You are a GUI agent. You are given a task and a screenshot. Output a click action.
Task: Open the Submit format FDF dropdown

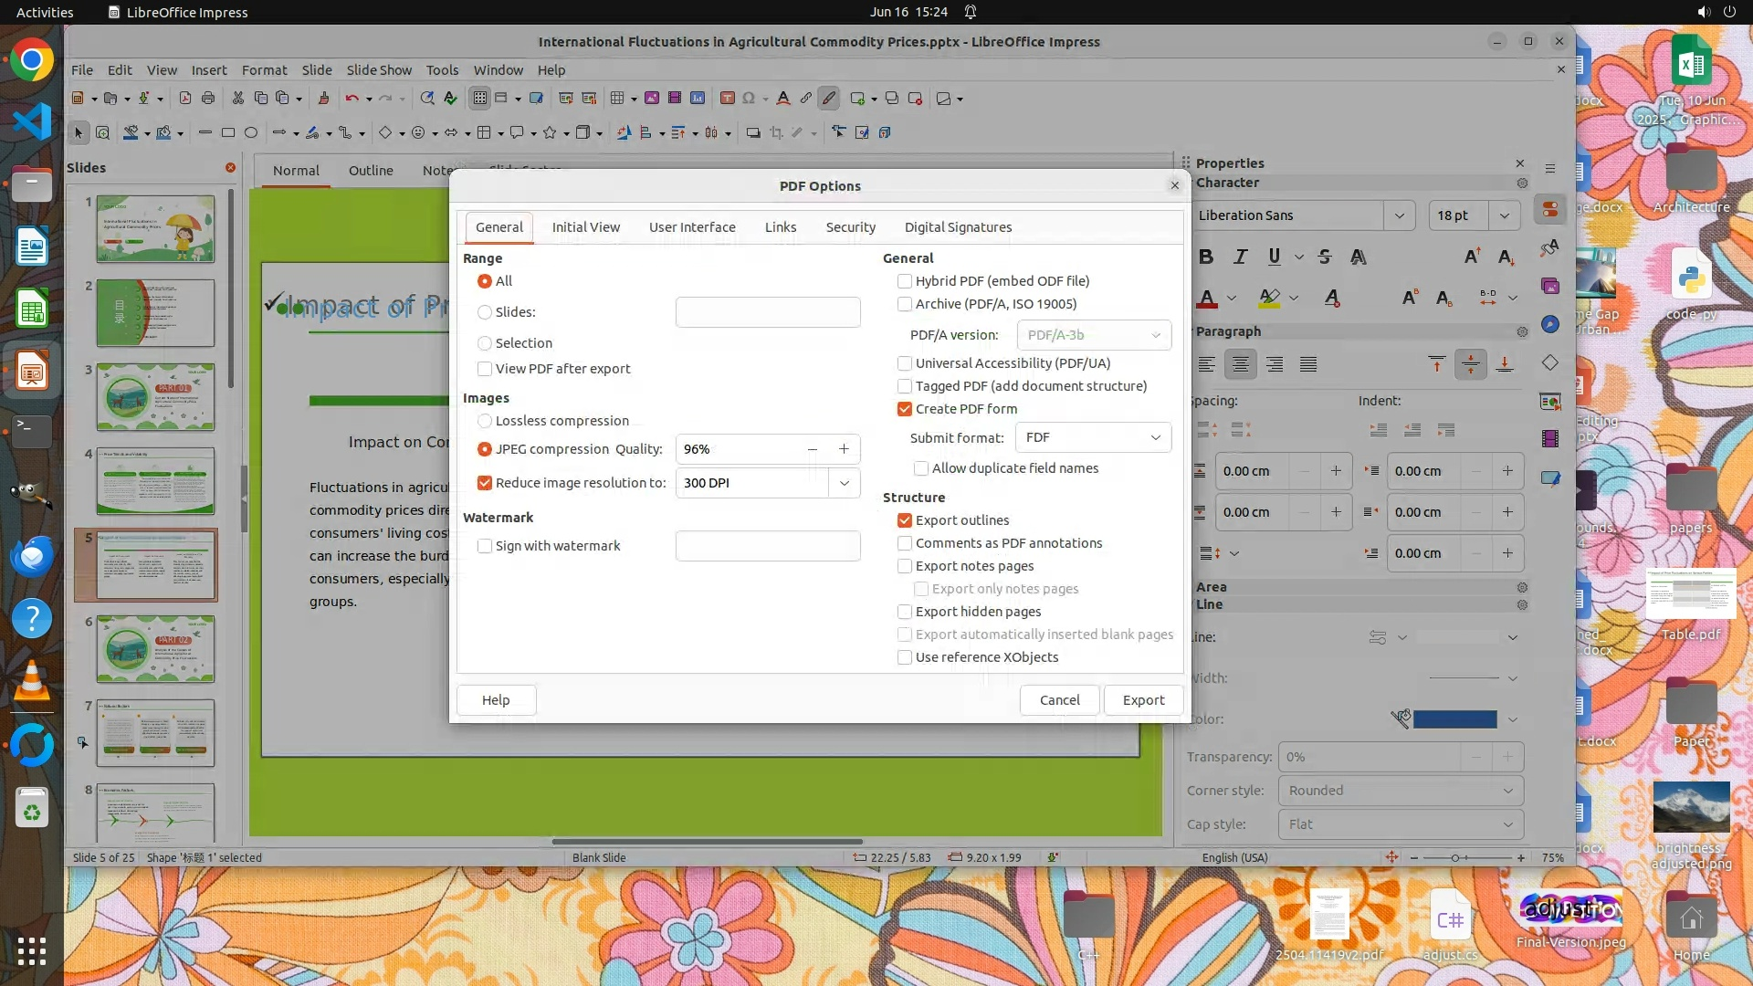[1093, 437]
